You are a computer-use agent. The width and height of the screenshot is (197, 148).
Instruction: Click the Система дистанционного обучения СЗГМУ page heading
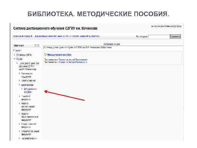55,28
